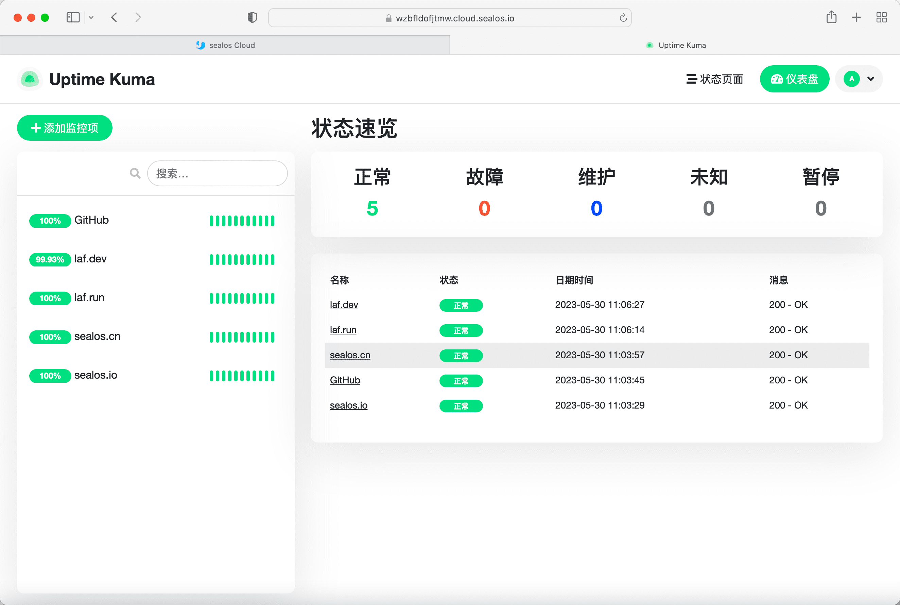Open the Safari sidebar panel

pyautogui.click(x=73, y=17)
